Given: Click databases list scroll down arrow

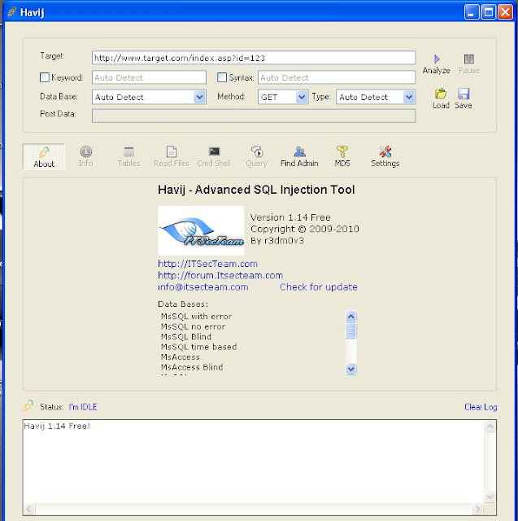Looking at the screenshot, I should pos(351,369).
